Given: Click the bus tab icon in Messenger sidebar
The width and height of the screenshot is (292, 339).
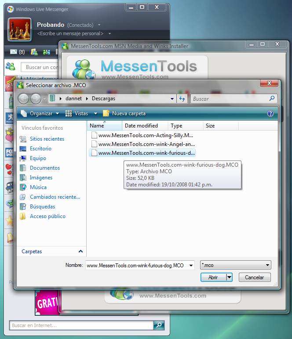Looking at the screenshot, I should (10, 187).
